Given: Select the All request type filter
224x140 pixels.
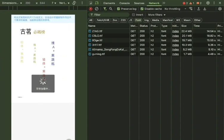Looking at the screenshot, I should [91, 20].
